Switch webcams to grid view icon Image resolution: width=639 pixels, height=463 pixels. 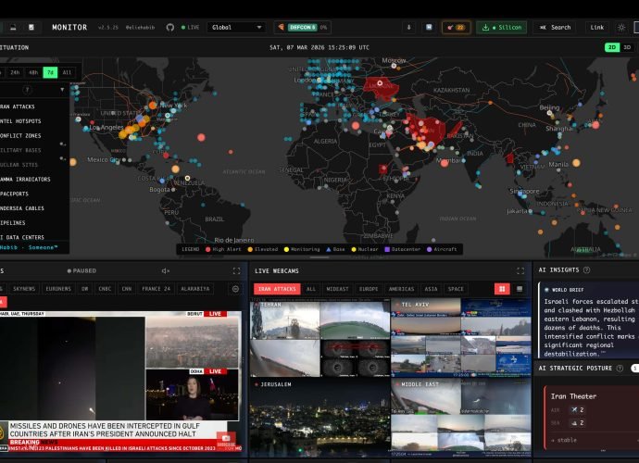click(502, 289)
